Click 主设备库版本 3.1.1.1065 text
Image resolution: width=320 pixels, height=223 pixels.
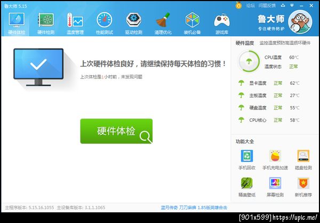coord(81,208)
